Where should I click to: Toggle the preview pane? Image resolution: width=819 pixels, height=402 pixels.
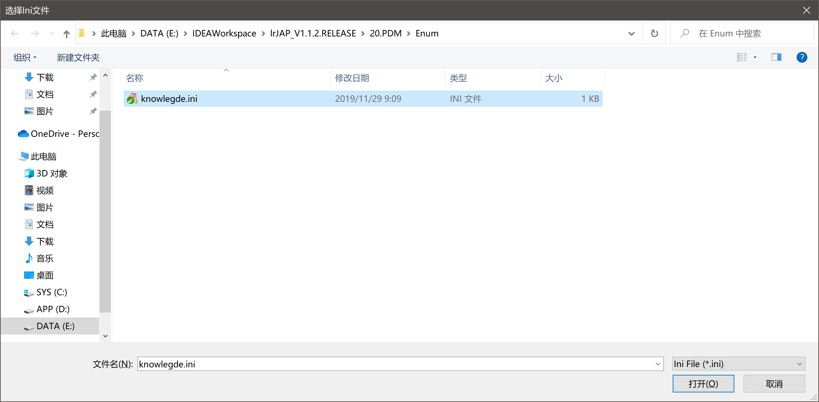pyautogui.click(x=776, y=57)
